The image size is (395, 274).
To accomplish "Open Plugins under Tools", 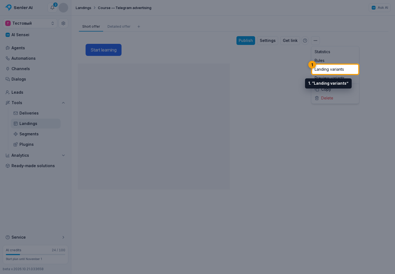I will [x=36, y=144].
